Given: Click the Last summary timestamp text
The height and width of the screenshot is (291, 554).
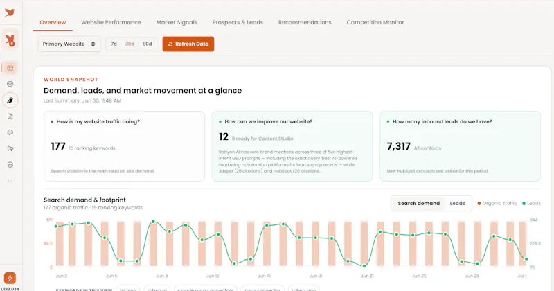Looking at the screenshot, I should coord(82,100).
